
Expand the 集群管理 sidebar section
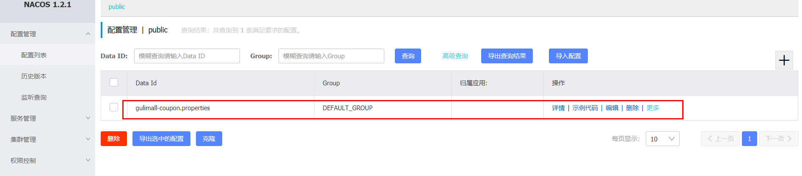click(88, 139)
